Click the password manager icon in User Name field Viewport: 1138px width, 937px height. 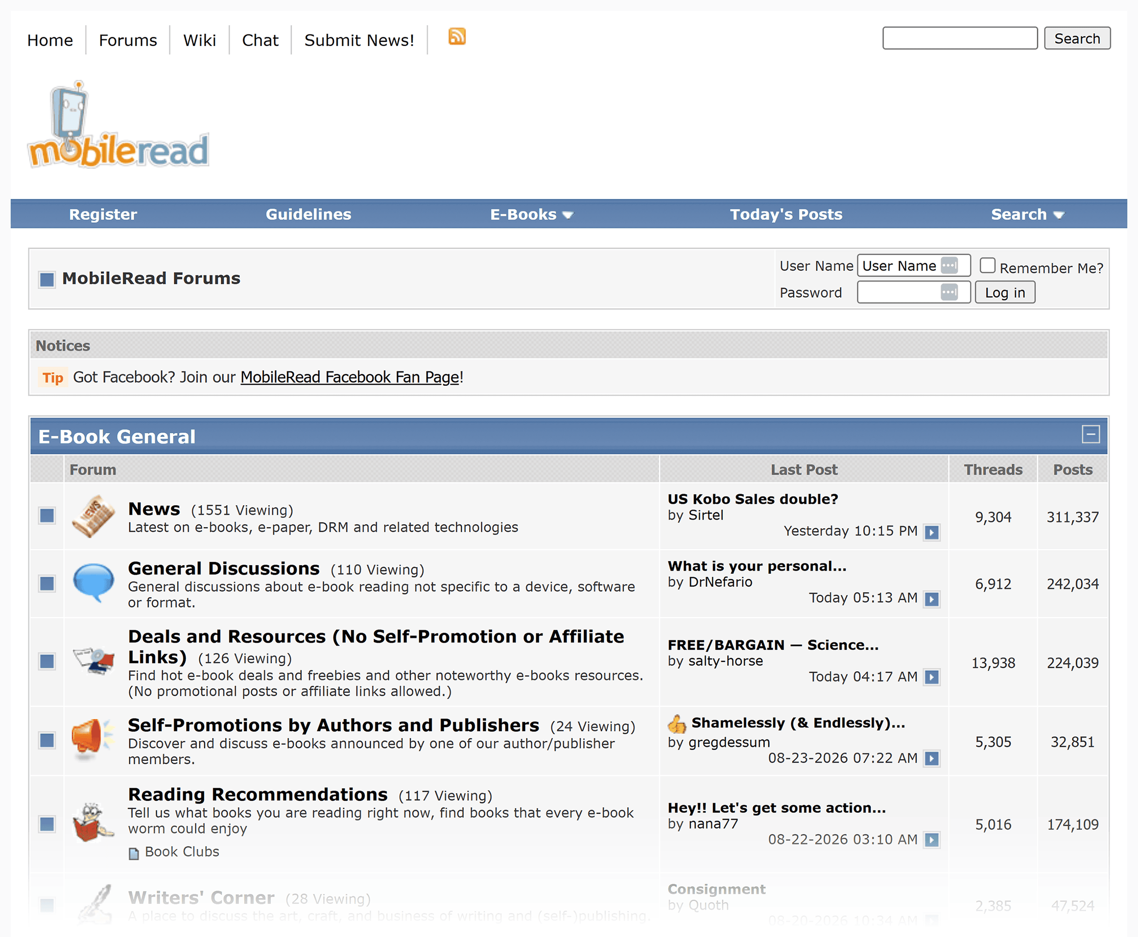tap(949, 265)
